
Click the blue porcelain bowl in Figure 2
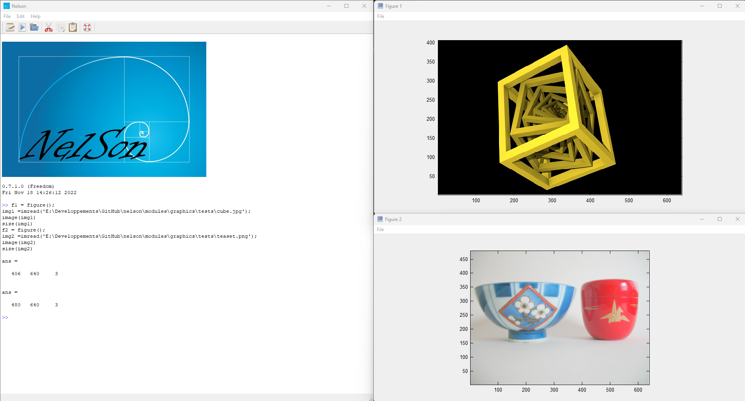525,312
